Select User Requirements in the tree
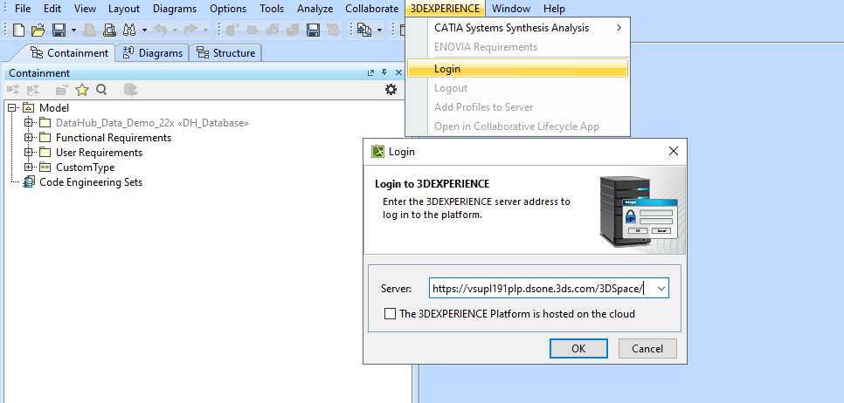This screenshot has height=403, width=844. click(x=99, y=153)
